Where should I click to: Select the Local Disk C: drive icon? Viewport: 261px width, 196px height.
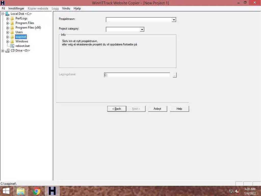7,14
